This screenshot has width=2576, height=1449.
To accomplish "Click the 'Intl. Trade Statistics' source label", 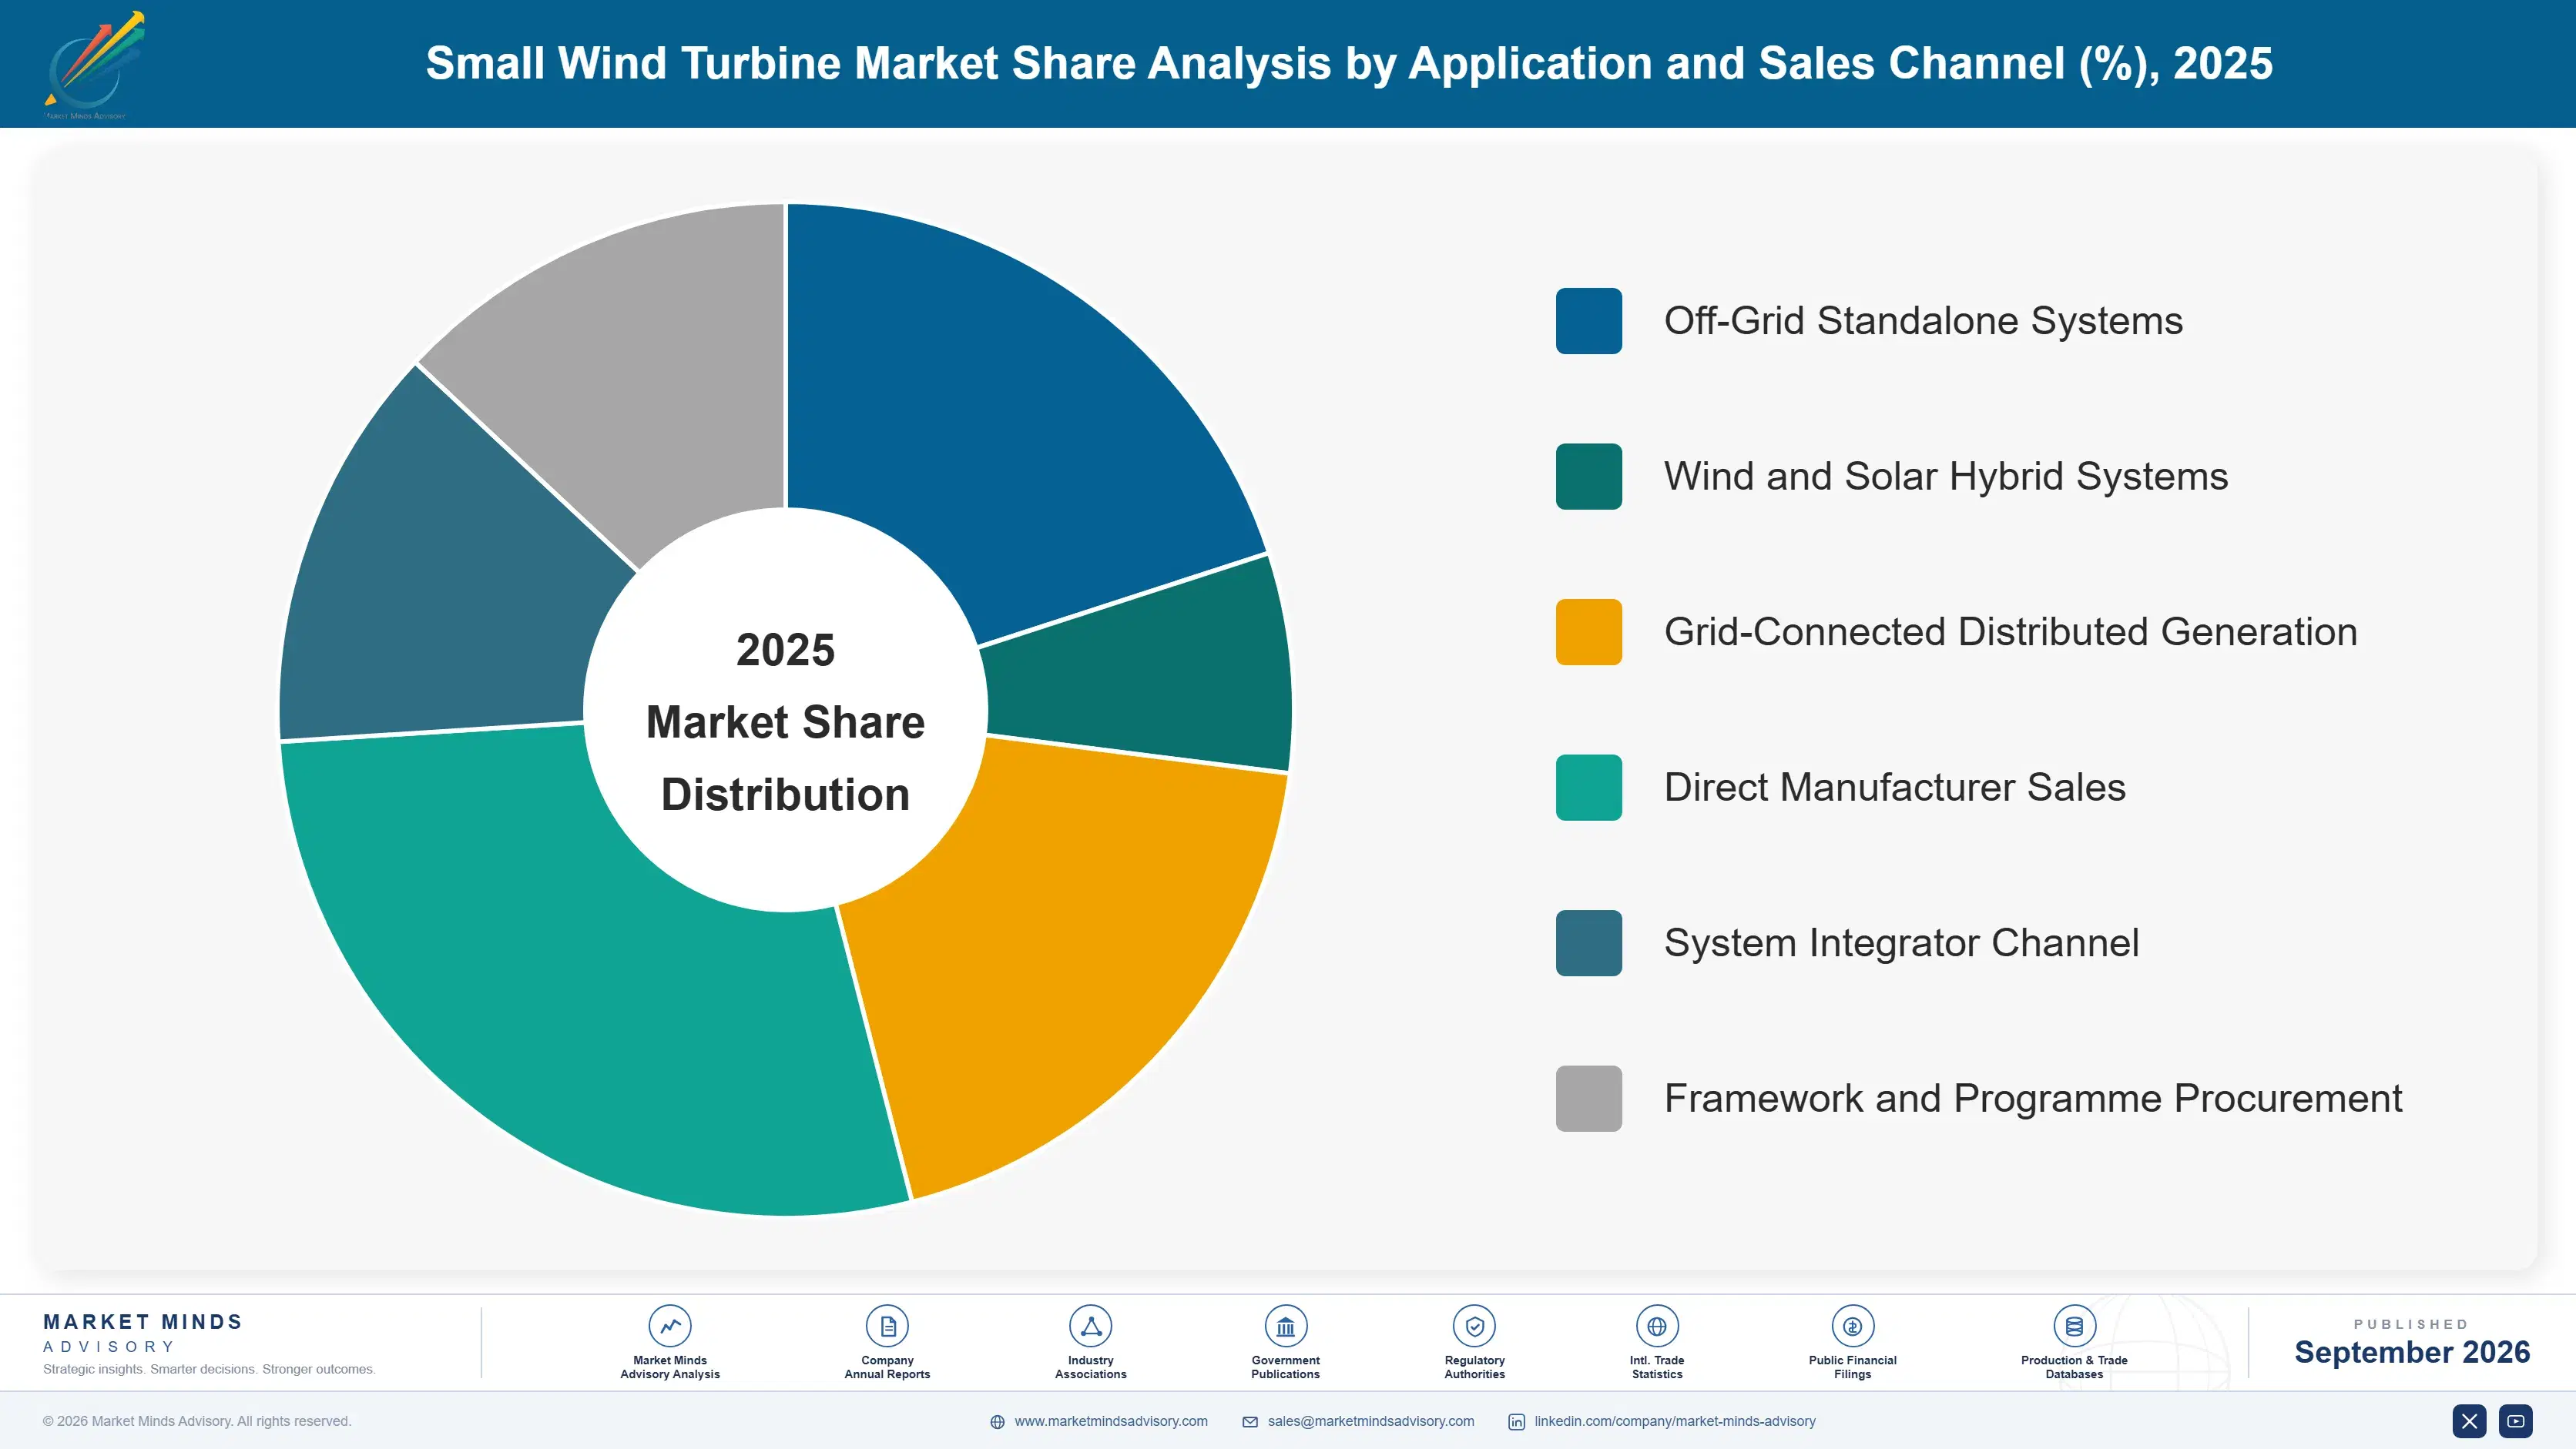I will pyautogui.click(x=1656, y=1367).
